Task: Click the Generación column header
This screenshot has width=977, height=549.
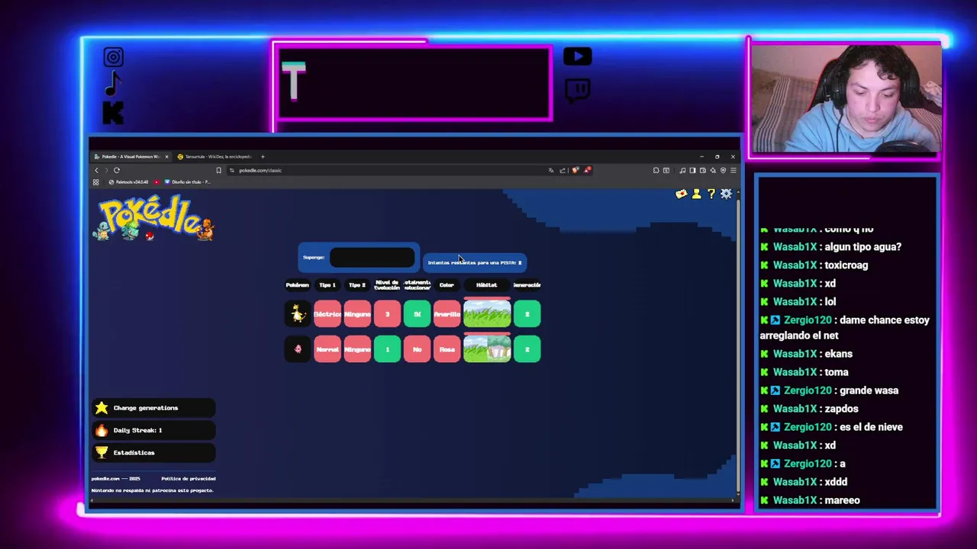Action: click(527, 285)
